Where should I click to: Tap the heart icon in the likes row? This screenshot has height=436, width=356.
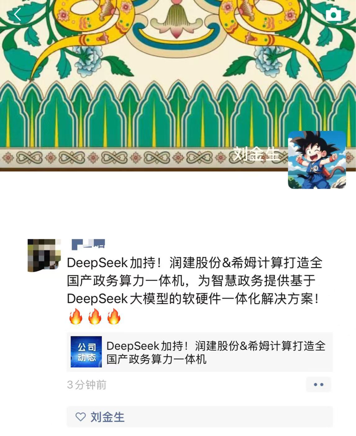(x=80, y=416)
